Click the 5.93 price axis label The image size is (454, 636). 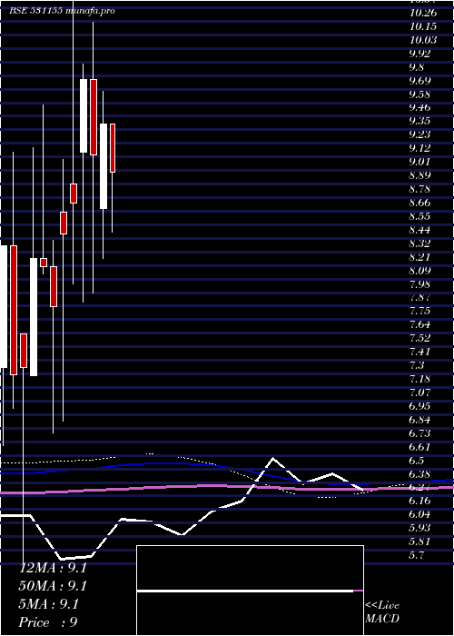pyautogui.click(x=420, y=528)
